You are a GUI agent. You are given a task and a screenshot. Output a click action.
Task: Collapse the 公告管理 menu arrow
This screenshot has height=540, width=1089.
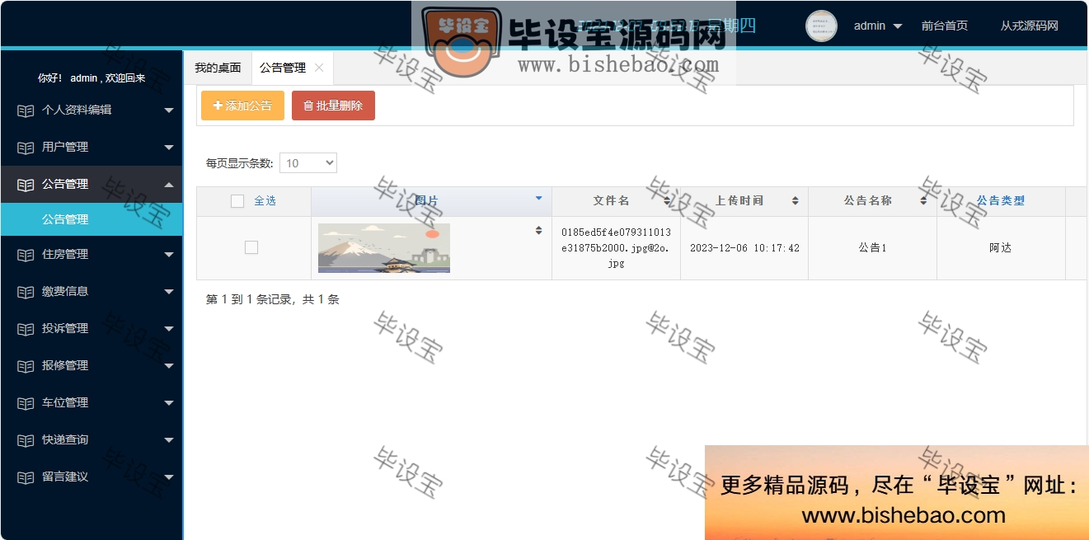pyautogui.click(x=169, y=185)
